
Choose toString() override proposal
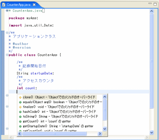[x=60, y=116]
